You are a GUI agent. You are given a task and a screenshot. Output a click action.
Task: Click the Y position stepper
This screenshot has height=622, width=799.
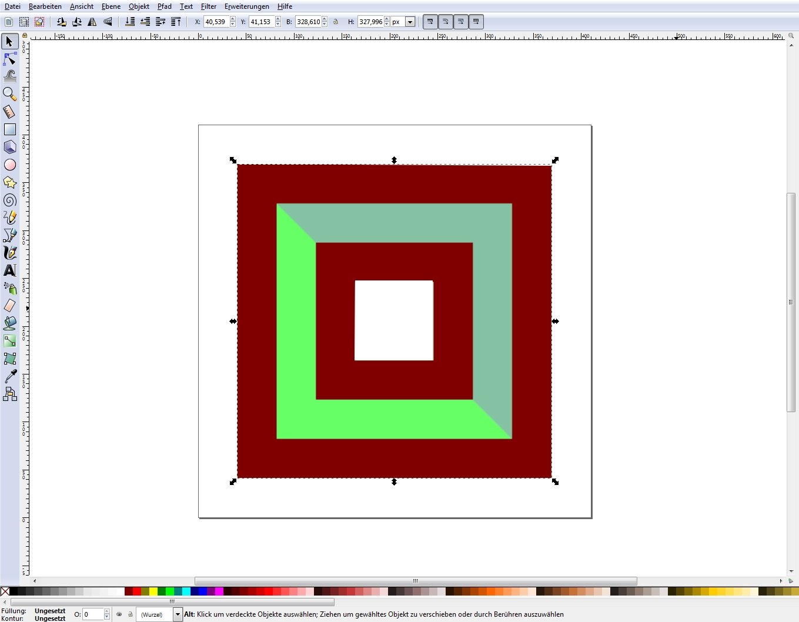click(x=278, y=22)
